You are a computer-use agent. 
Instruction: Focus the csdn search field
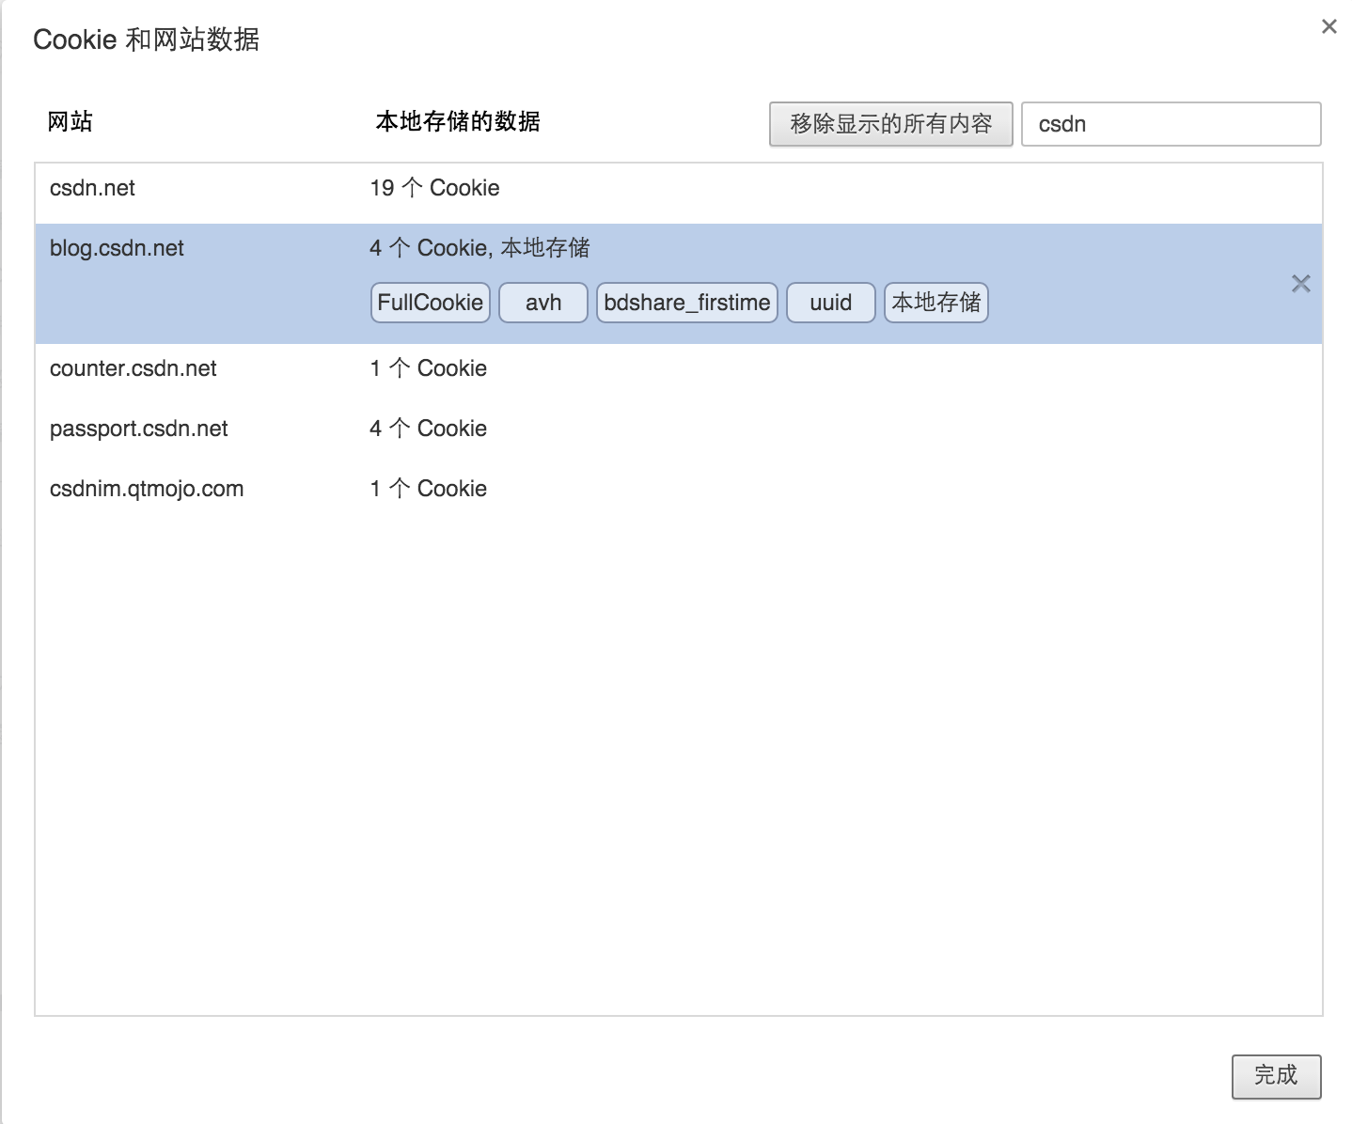[x=1171, y=124]
